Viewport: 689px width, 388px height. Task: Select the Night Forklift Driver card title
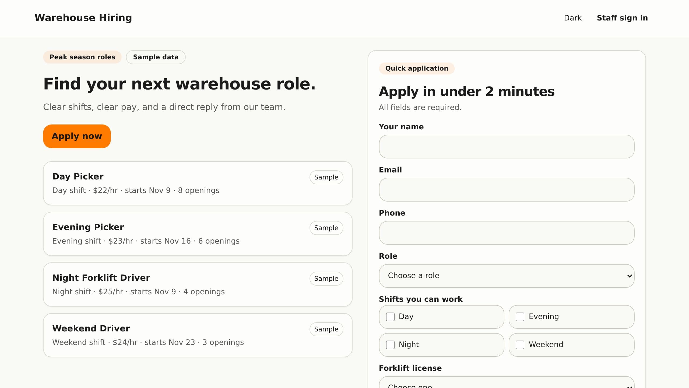[101, 278]
